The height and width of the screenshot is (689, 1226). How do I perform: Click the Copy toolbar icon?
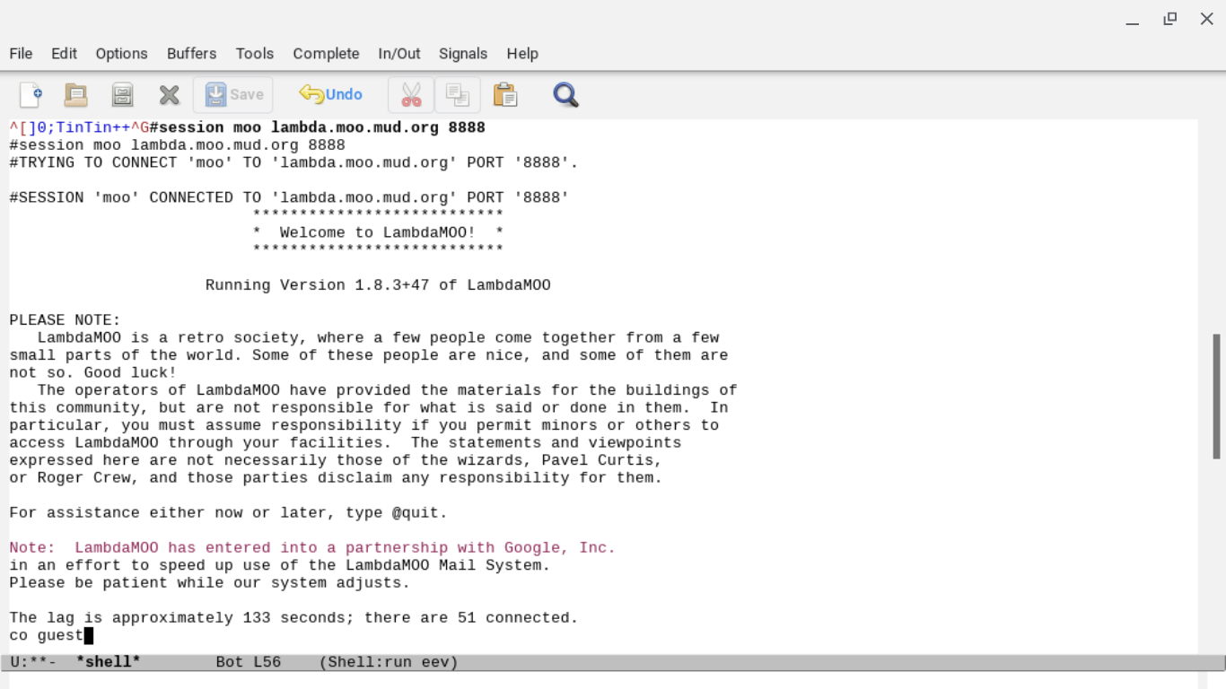(x=458, y=94)
